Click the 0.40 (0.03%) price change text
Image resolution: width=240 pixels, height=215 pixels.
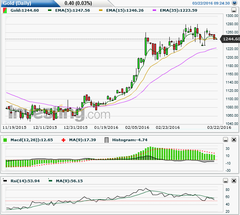[78, 3]
